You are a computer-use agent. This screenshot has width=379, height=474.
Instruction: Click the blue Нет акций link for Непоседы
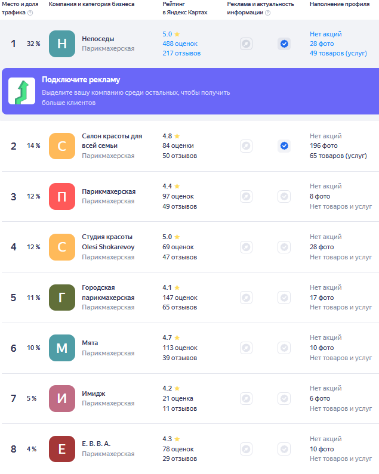tap(325, 34)
